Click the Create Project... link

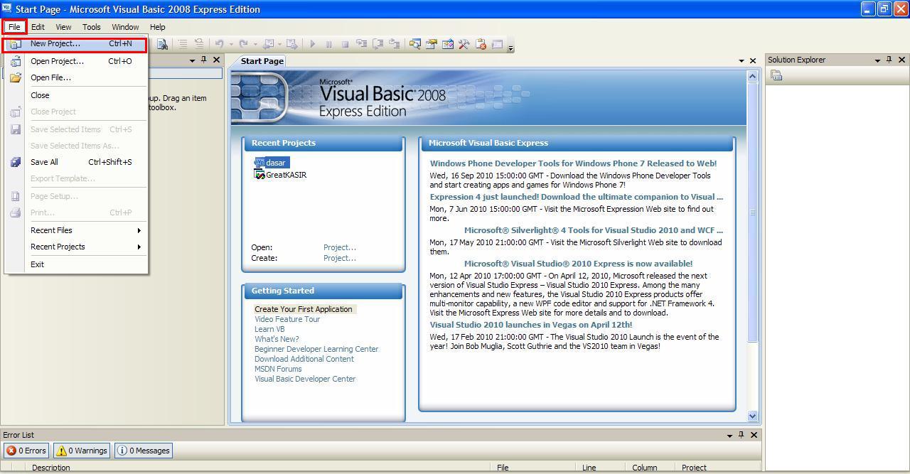pyautogui.click(x=340, y=258)
